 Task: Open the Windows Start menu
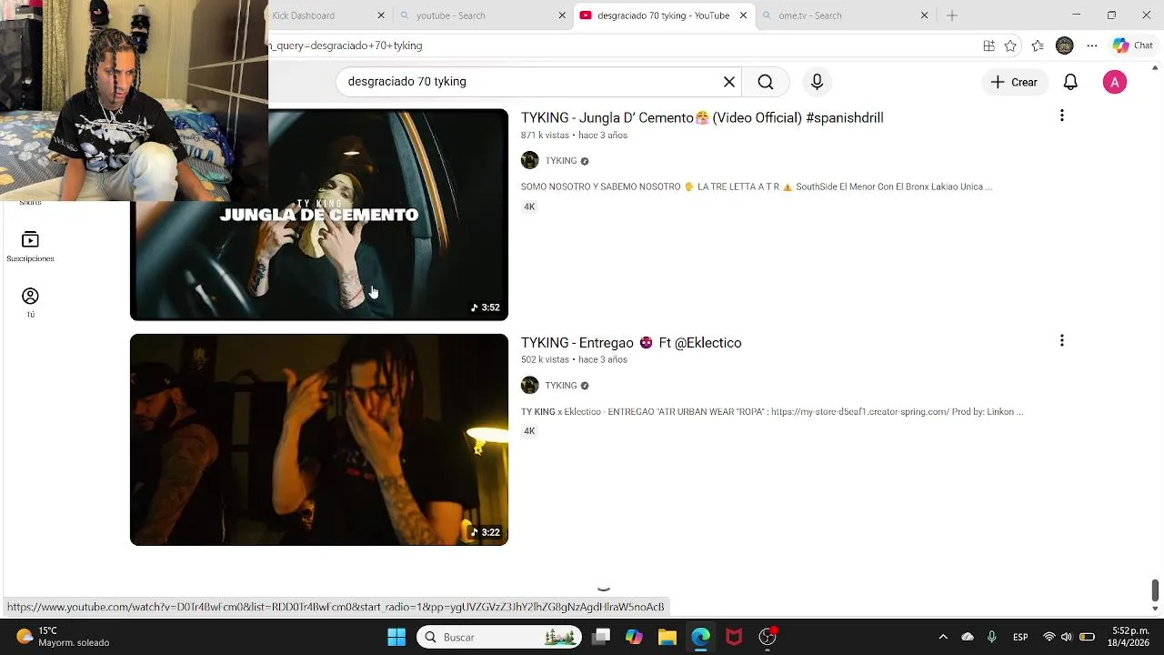click(396, 637)
